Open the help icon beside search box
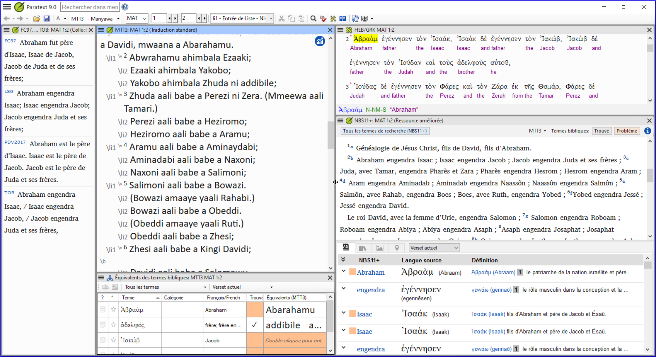The width and height of the screenshot is (656, 357). coord(125,7)
